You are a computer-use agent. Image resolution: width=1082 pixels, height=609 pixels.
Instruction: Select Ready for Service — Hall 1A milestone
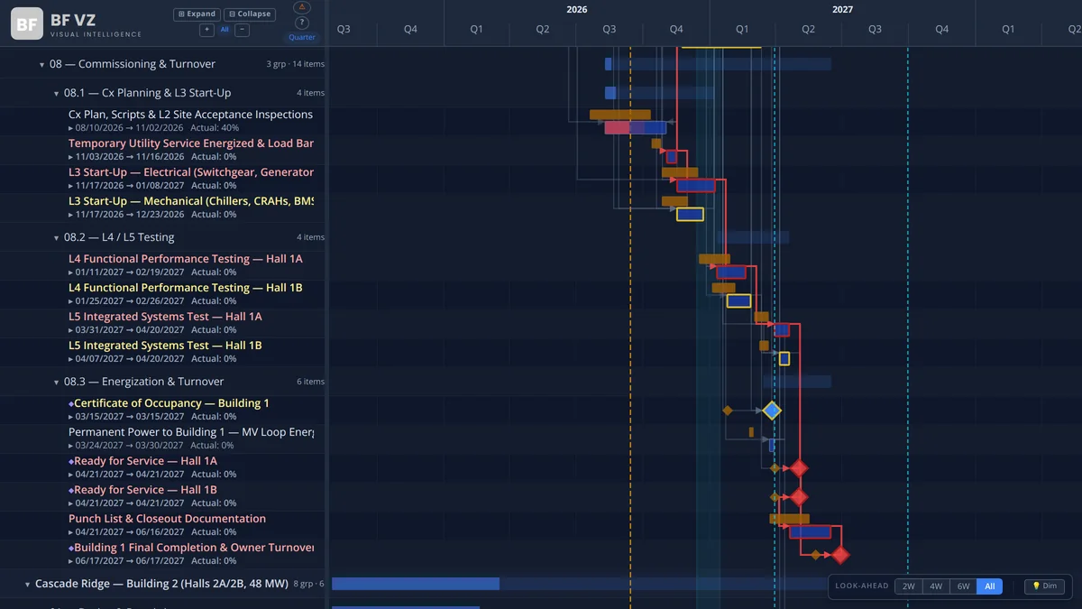[145, 461]
